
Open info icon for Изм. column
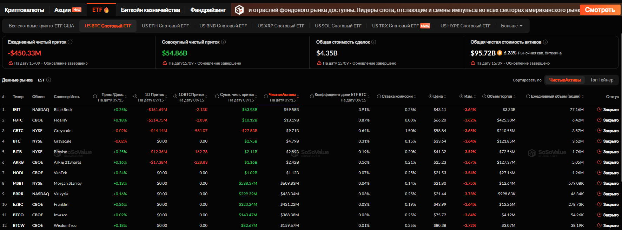[x=462, y=97]
